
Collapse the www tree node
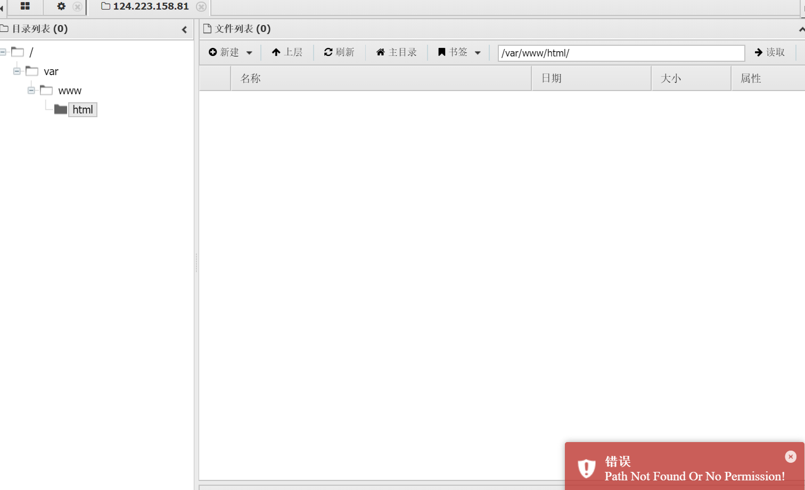(31, 91)
